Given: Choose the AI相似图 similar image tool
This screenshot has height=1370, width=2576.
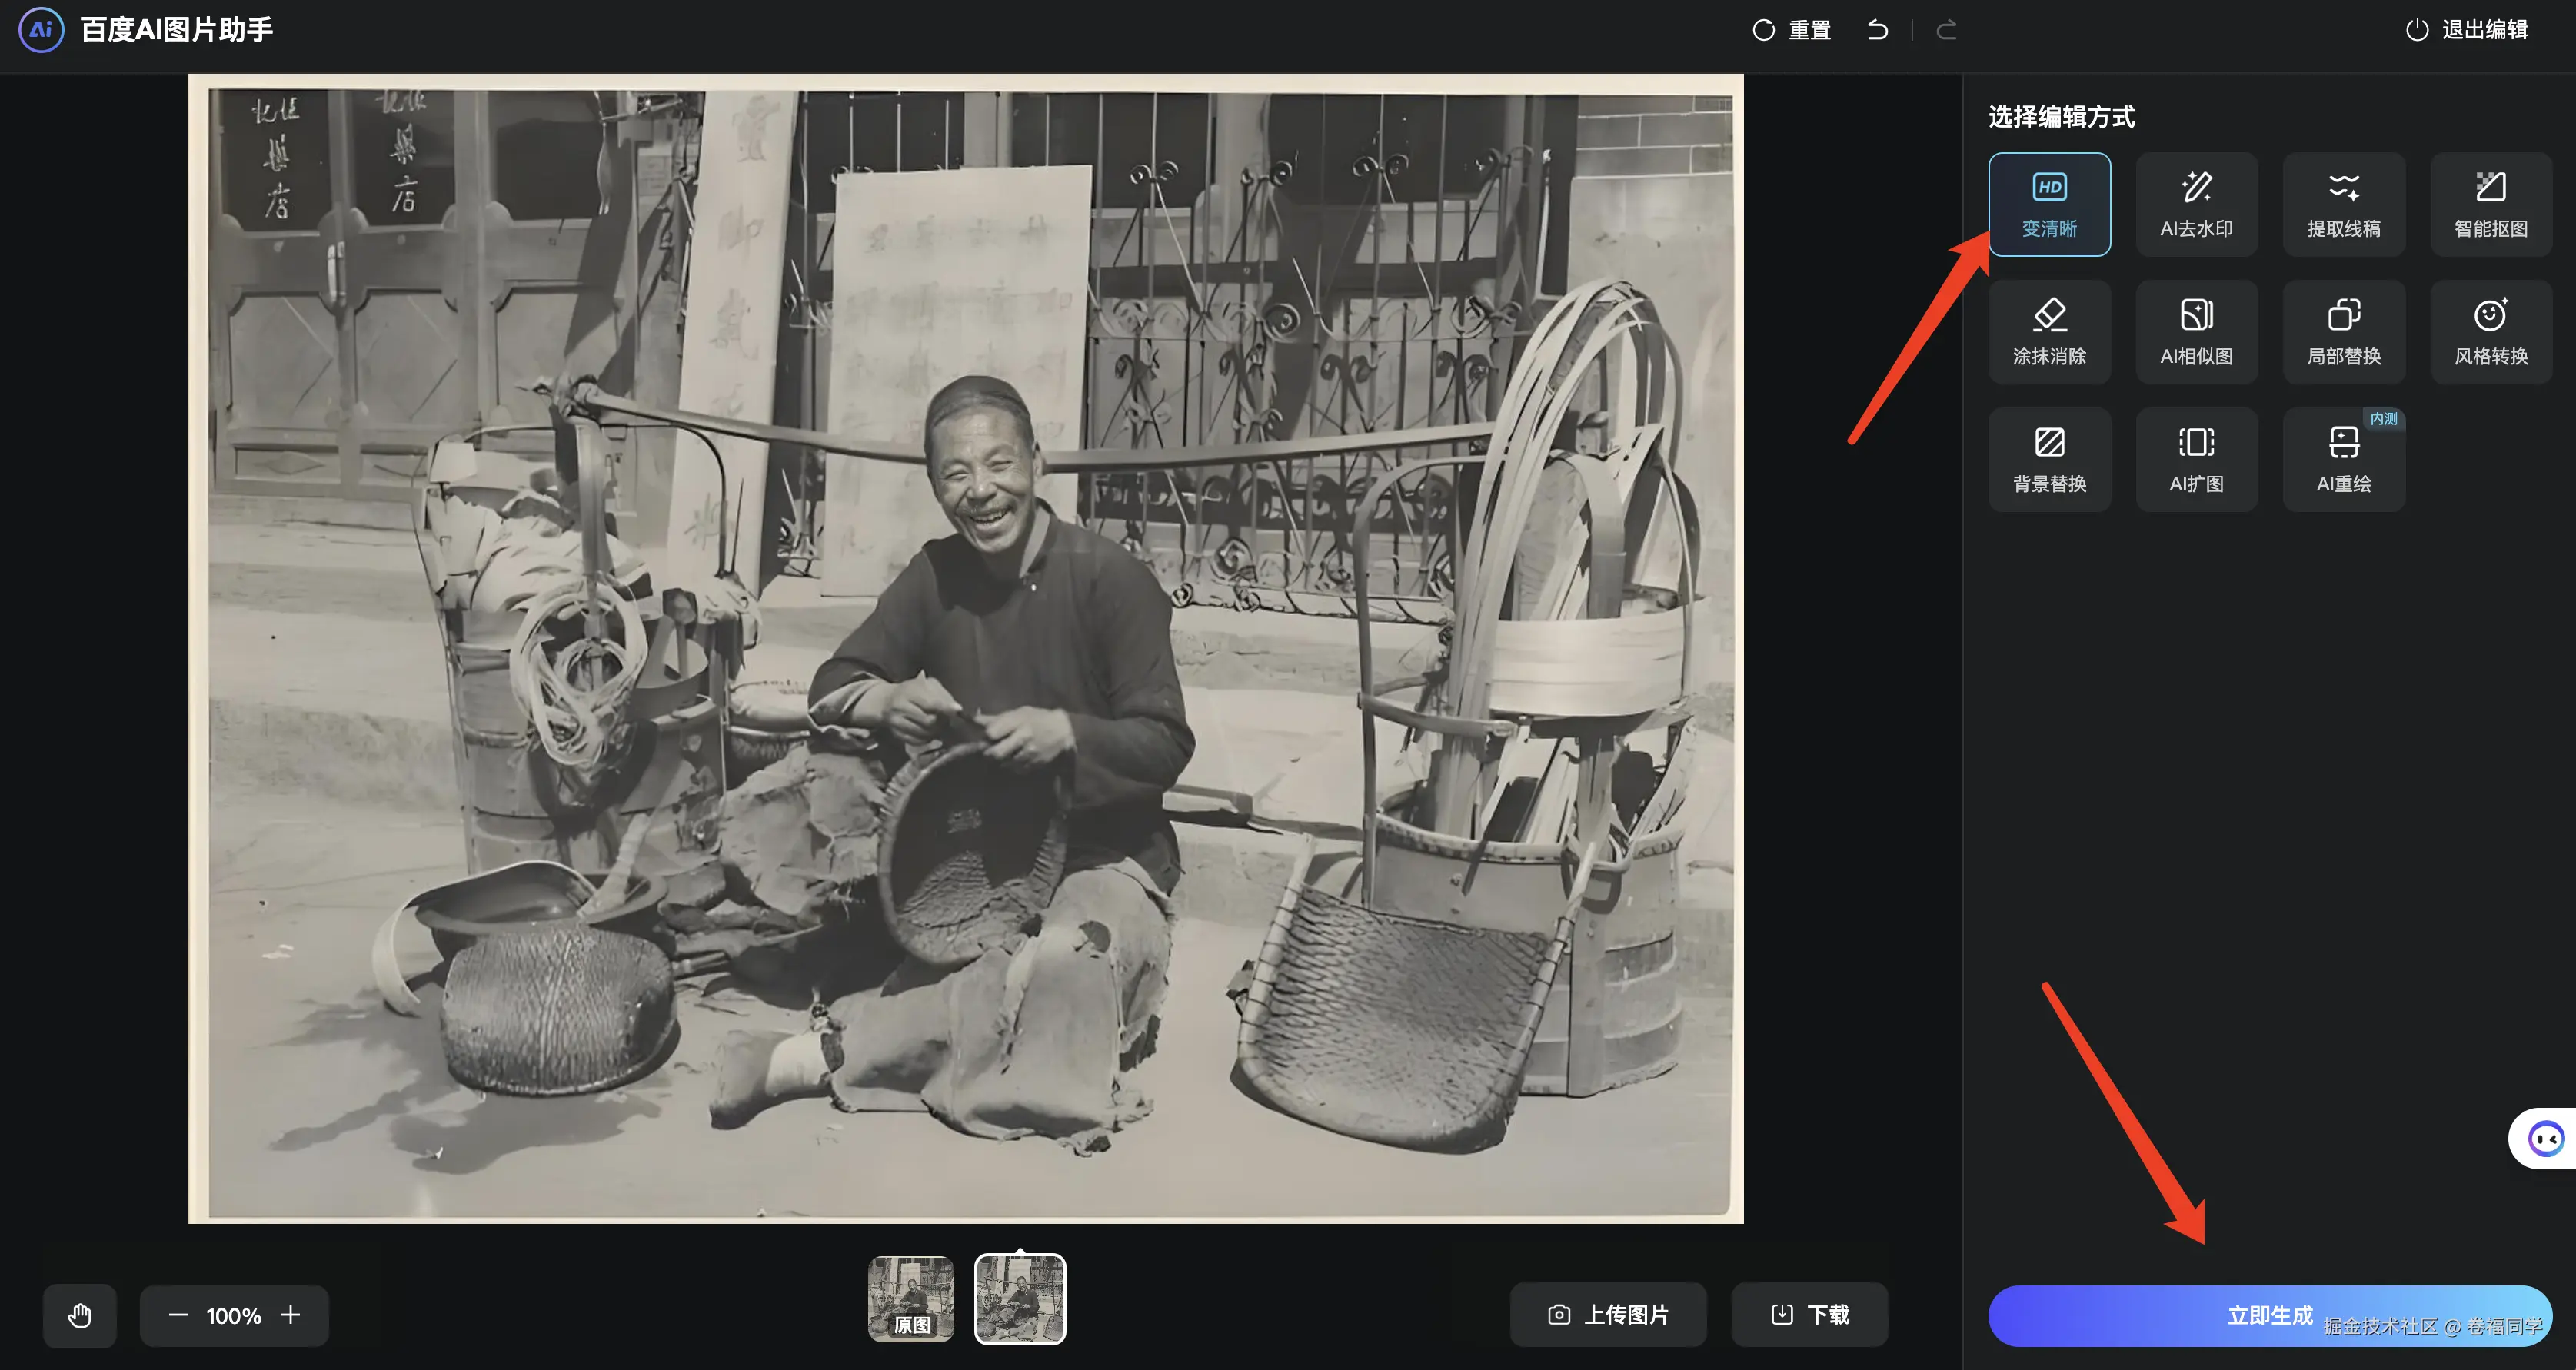Looking at the screenshot, I should 2196,332.
